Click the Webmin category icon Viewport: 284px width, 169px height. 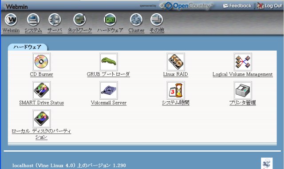(x=11, y=20)
